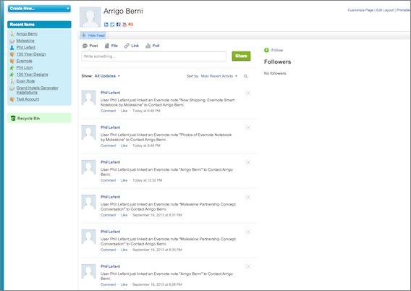Click the icon beside Evernote in Recent Items
This screenshot has width=411, height=291.
click(12, 61)
